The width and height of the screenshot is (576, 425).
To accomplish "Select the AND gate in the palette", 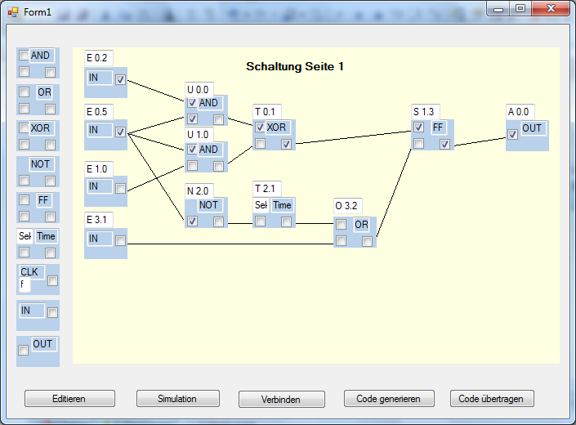I will (x=40, y=56).
